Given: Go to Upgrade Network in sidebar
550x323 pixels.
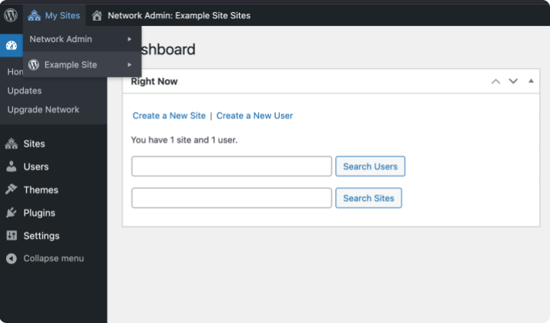Looking at the screenshot, I should pos(43,109).
